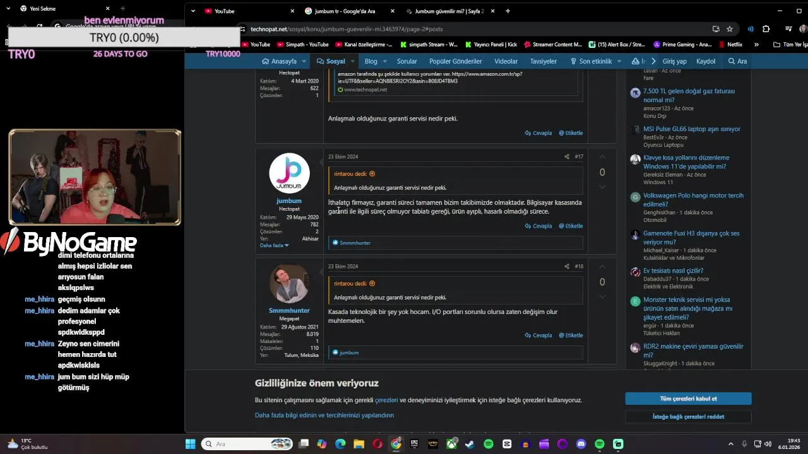Click the jumbum user avatar
The image size is (808, 454).
289,173
